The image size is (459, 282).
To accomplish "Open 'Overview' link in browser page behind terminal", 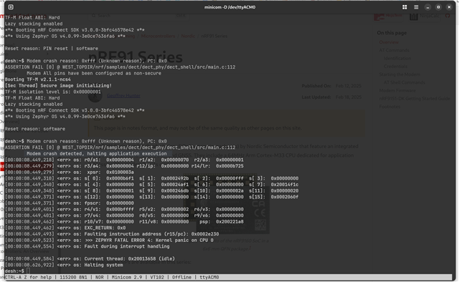I will pos(389,42).
